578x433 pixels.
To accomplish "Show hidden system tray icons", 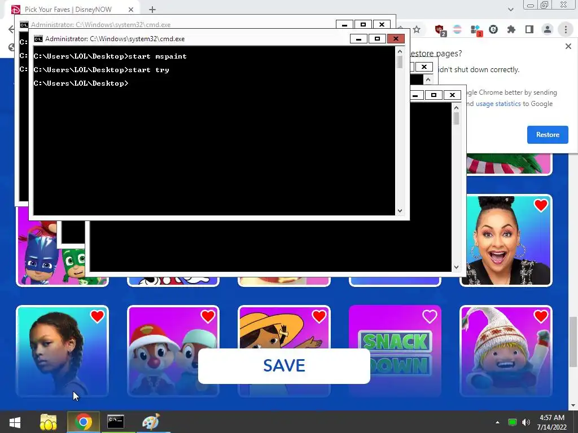I will (x=497, y=422).
